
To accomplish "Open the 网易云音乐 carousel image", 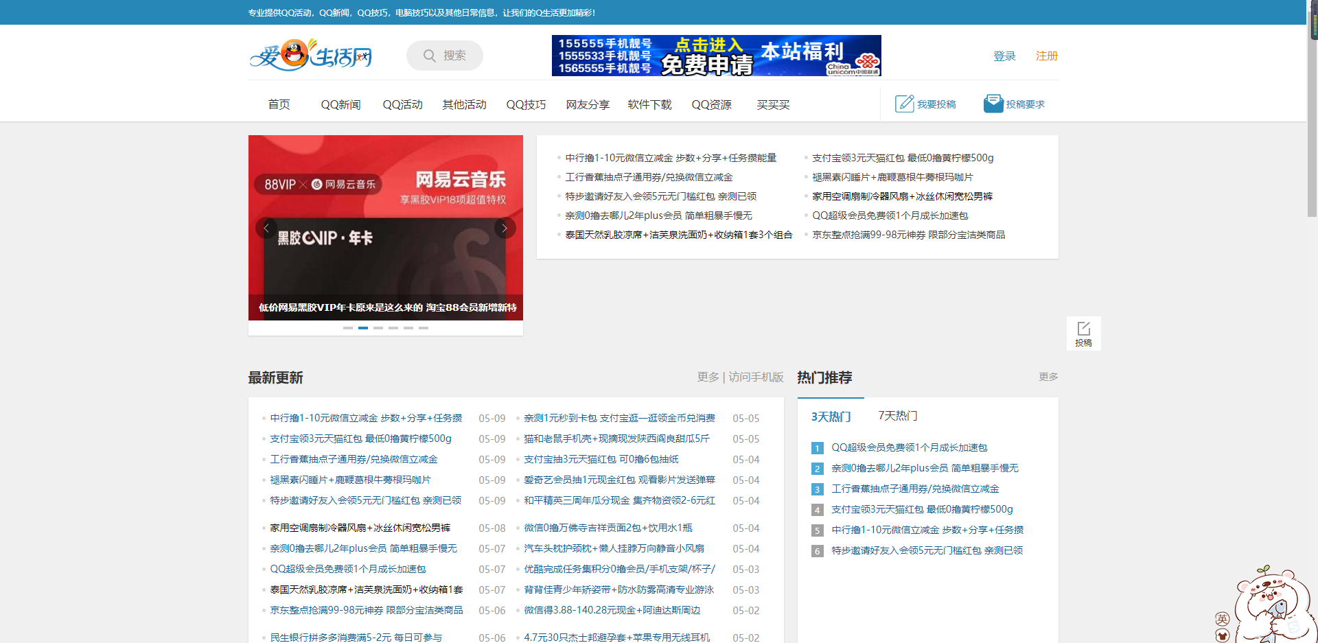I will pos(386,228).
